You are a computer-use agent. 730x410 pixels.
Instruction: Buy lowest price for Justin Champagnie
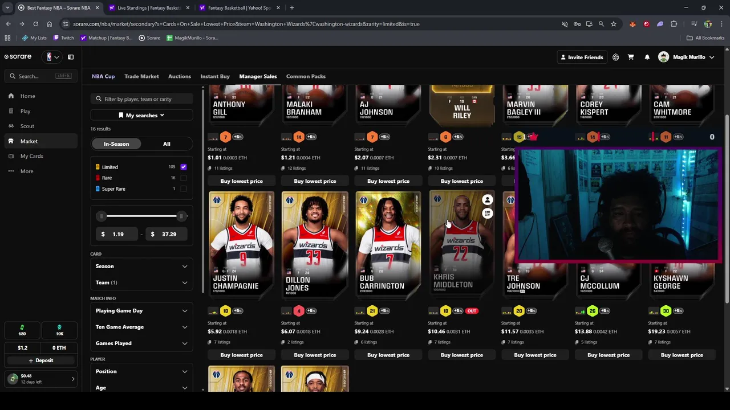tap(242, 355)
